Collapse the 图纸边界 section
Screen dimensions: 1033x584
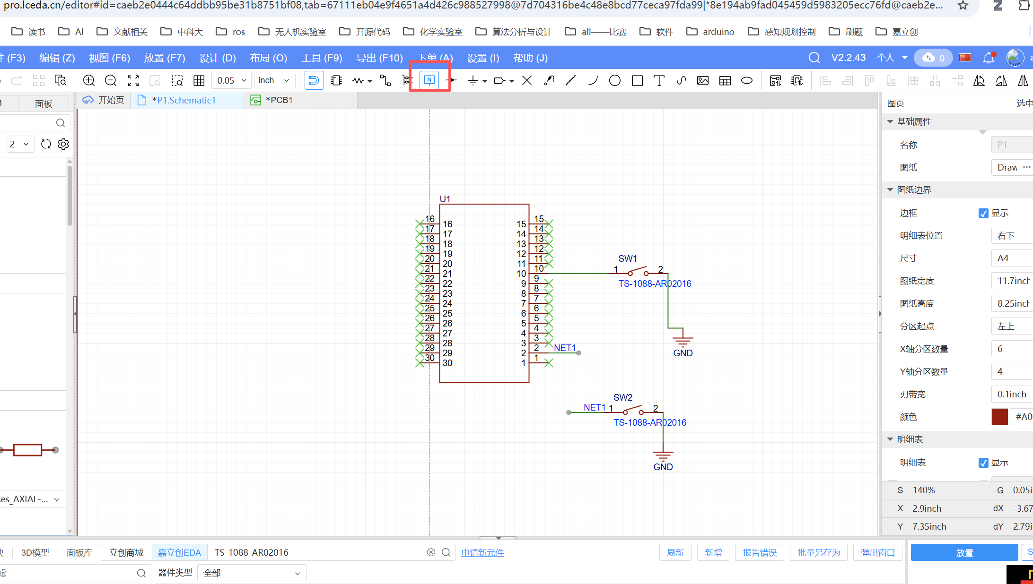pyautogui.click(x=890, y=189)
